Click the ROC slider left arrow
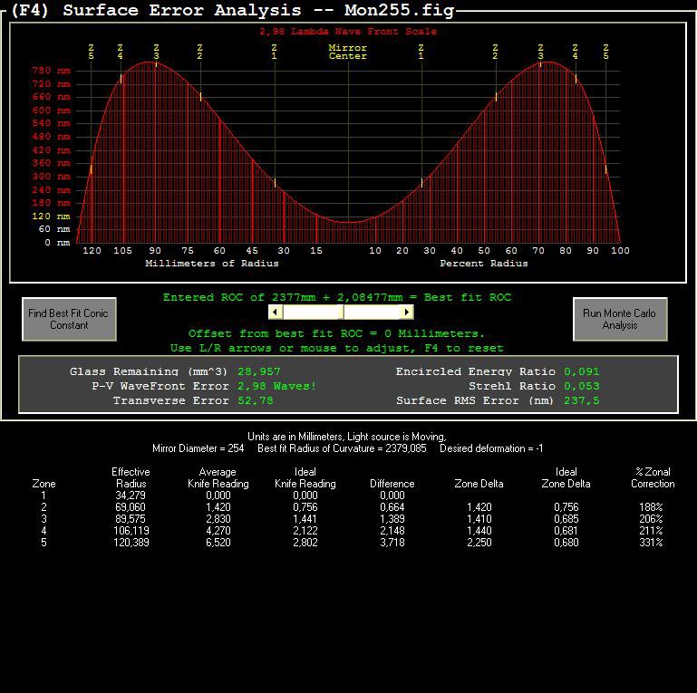The height and width of the screenshot is (693, 697). click(276, 312)
